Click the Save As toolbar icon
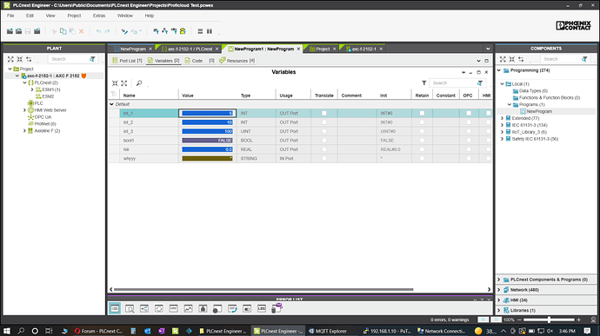The height and width of the screenshot is (336, 600). point(37,31)
